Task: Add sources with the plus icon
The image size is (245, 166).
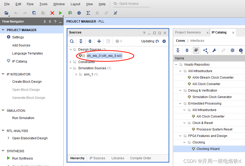Action: click(x=99, y=41)
